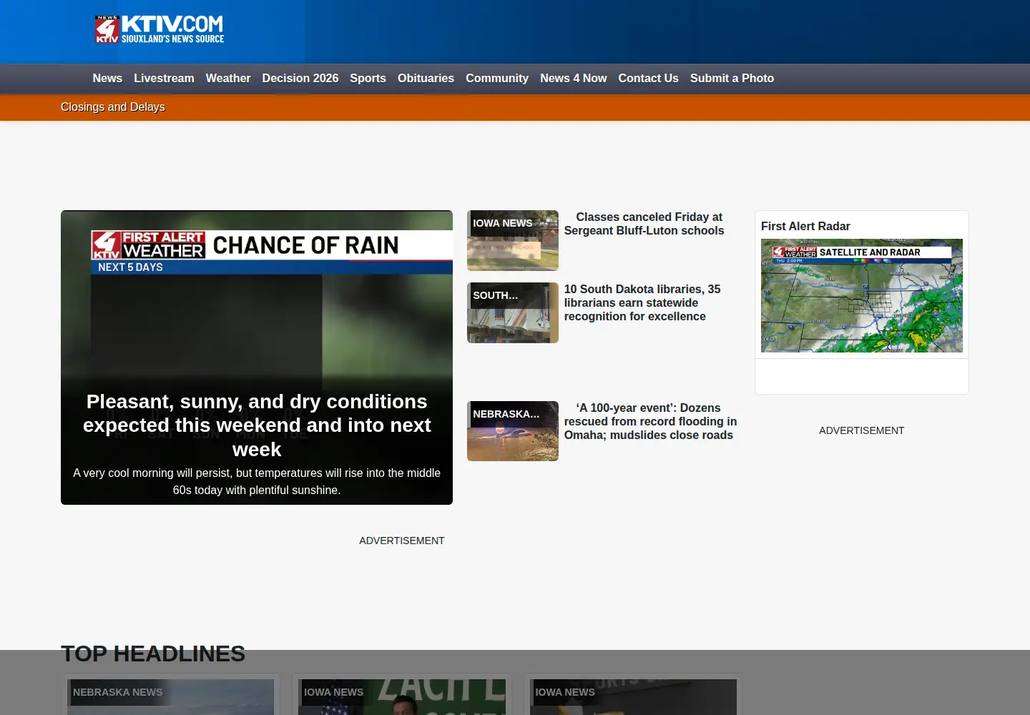The image size is (1030, 715).
Task: Click the weather story summary about a cool morning
Action: pyautogui.click(x=257, y=482)
